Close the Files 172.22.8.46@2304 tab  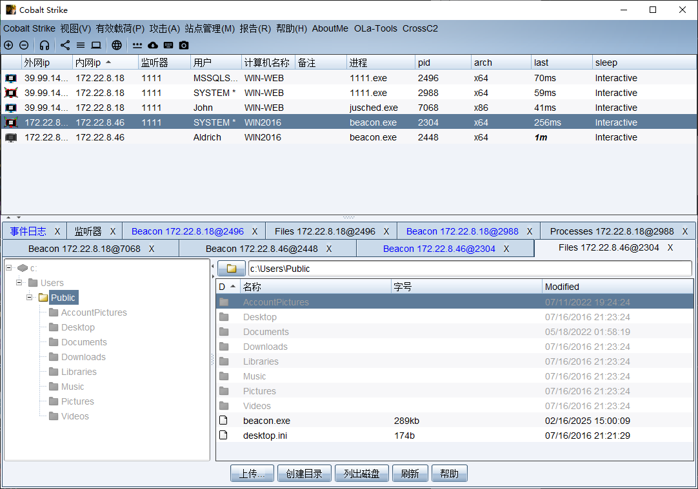[670, 248]
